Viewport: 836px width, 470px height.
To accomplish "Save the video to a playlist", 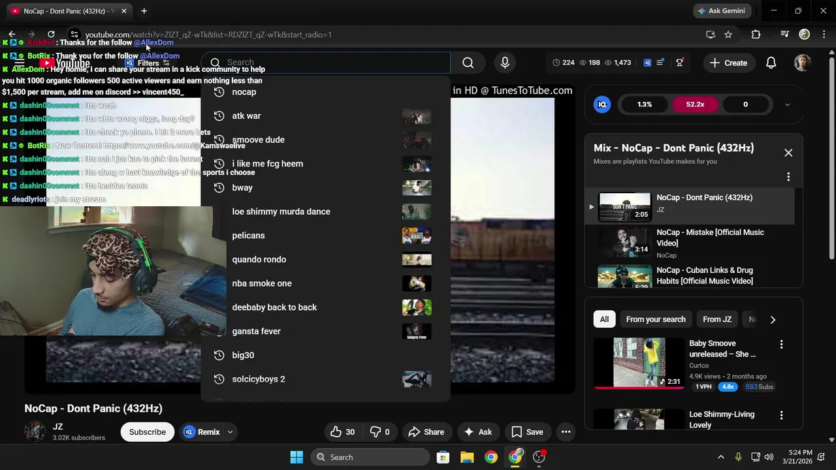I will coord(527,431).
